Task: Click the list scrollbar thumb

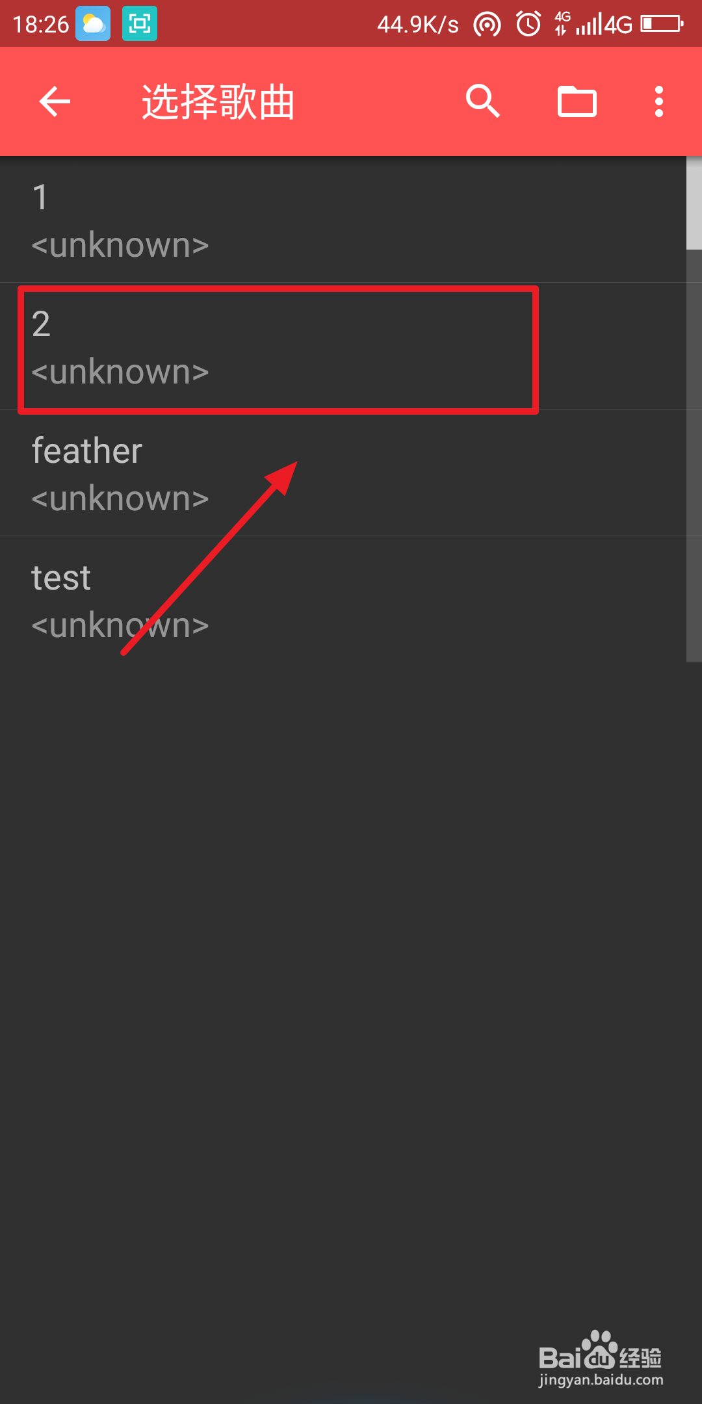Action: (x=694, y=203)
